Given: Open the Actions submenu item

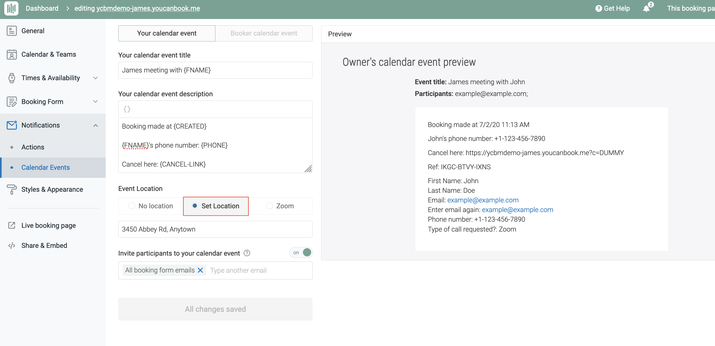Looking at the screenshot, I should tap(33, 147).
